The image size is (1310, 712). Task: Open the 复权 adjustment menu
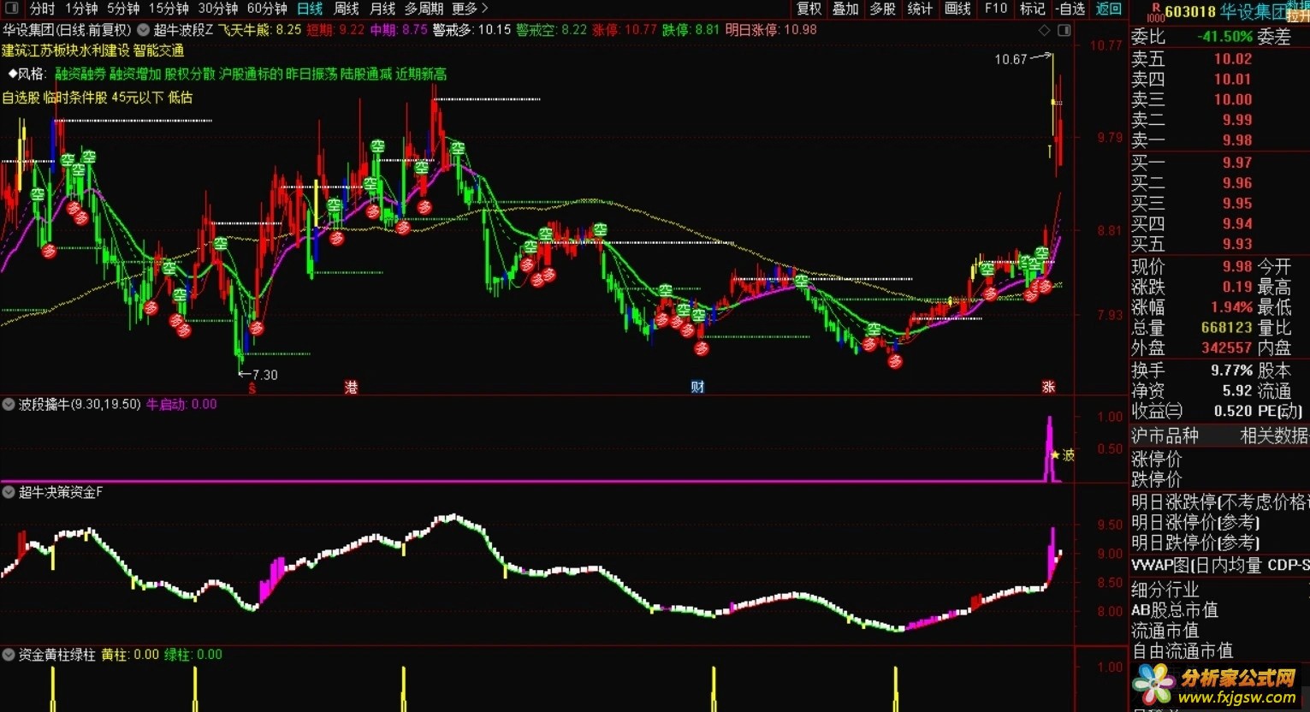pos(809,9)
